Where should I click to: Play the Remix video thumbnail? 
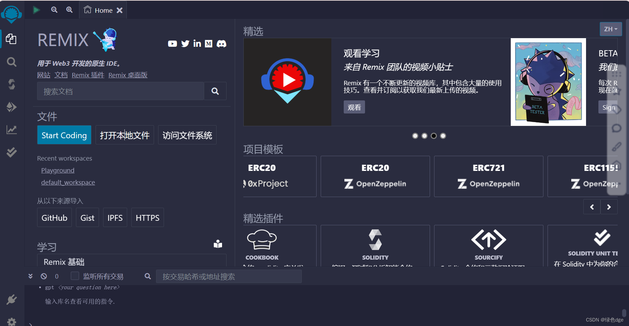point(287,82)
